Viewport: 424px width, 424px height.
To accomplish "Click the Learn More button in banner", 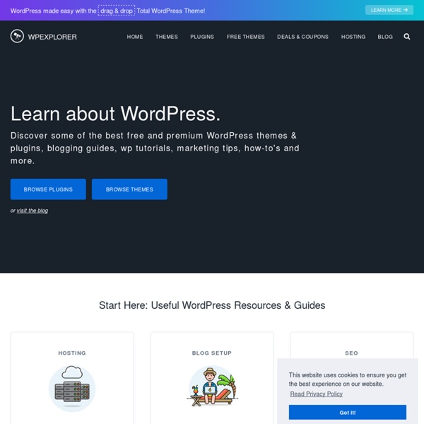I will (389, 11).
